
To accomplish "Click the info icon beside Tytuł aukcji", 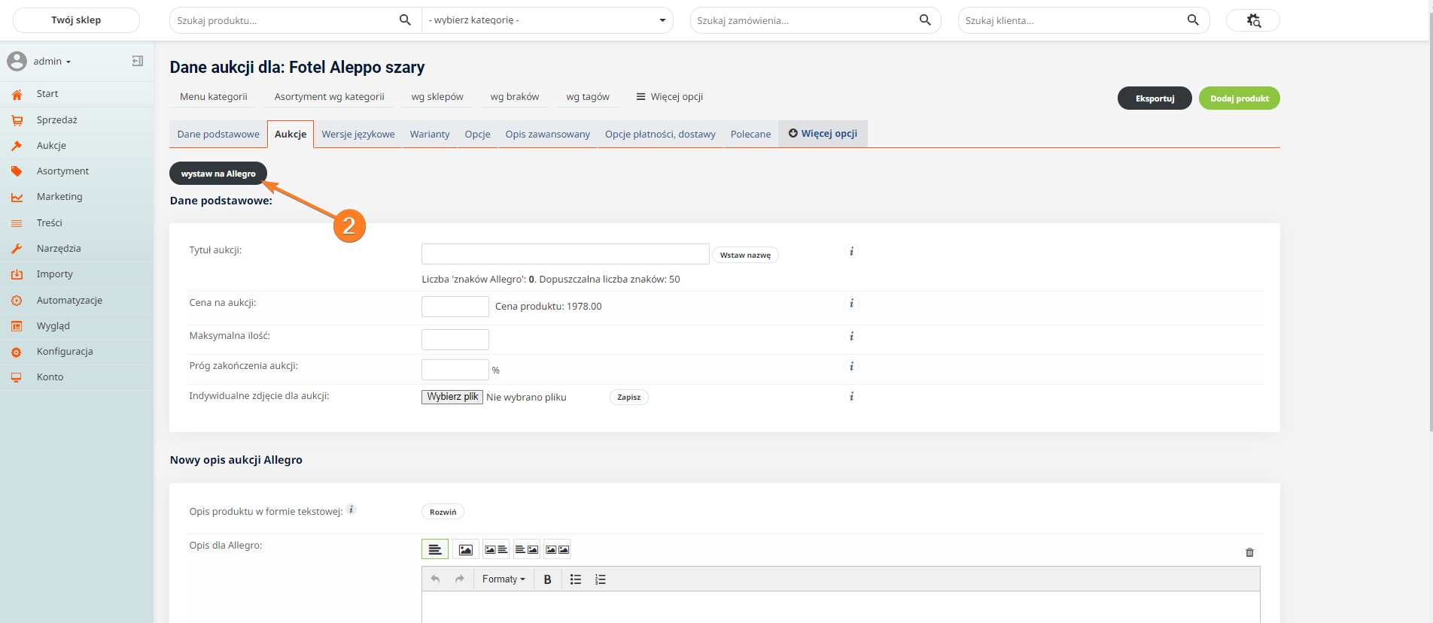I will (851, 252).
